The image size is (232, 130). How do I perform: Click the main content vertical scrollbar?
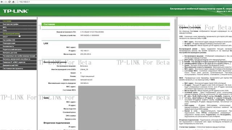[175, 64]
